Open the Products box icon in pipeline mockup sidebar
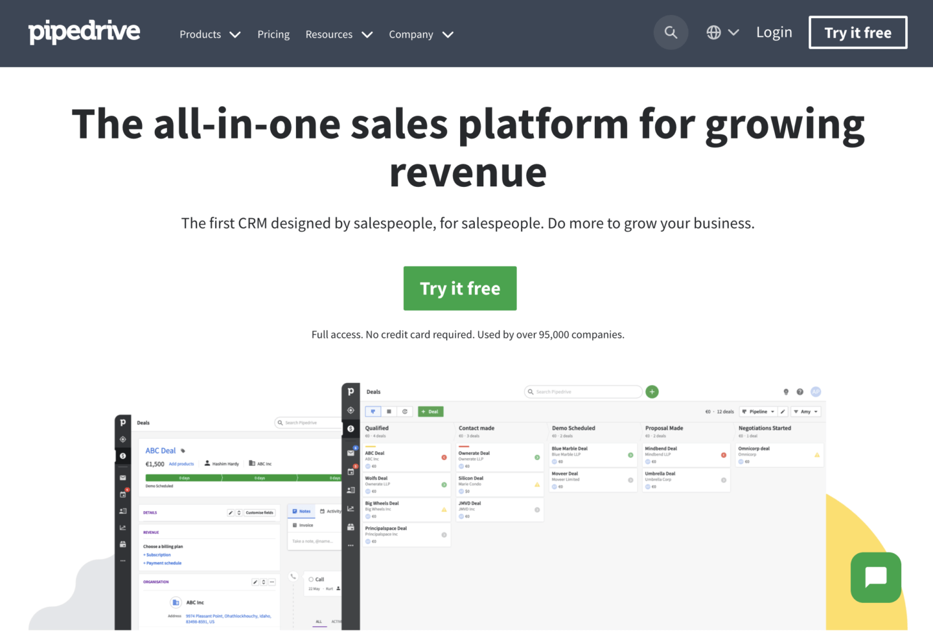Viewport: 933px width, 636px height. pyautogui.click(x=351, y=527)
